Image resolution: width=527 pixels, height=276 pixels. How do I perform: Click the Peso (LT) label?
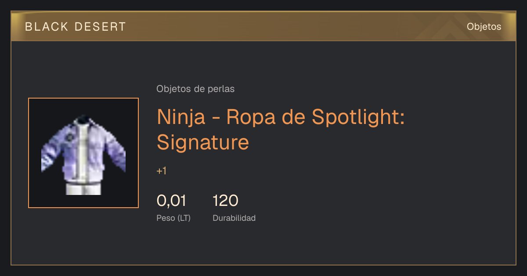(x=173, y=218)
